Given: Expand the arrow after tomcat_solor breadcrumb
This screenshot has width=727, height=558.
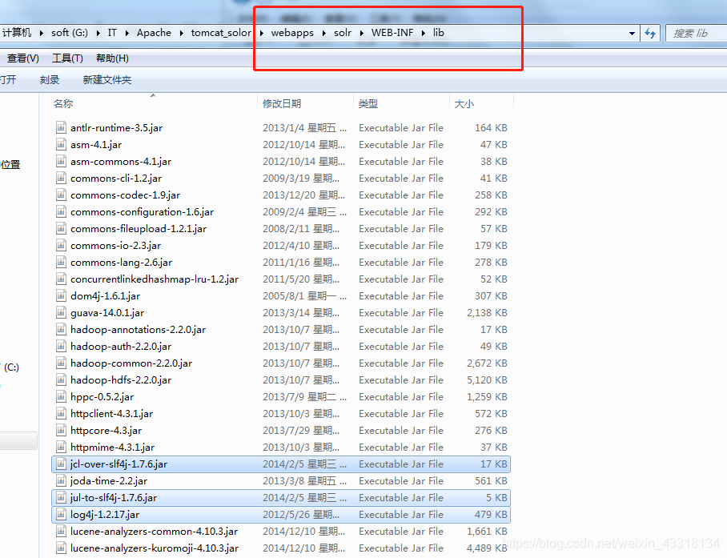Looking at the screenshot, I should pyautogui.click(x=262, y=33).
